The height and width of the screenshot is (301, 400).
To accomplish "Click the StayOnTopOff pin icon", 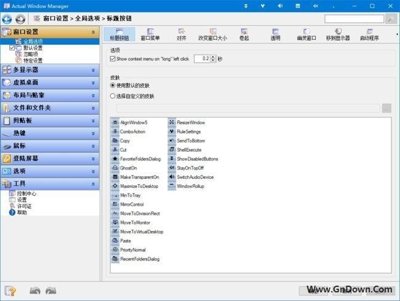I will tap(172, 168).
